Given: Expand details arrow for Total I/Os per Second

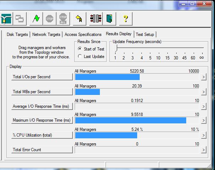Looking at the screenshot, I should click(x=204, y=77).
